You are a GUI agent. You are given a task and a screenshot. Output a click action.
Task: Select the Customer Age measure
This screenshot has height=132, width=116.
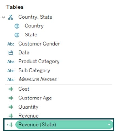pos(35,98)
